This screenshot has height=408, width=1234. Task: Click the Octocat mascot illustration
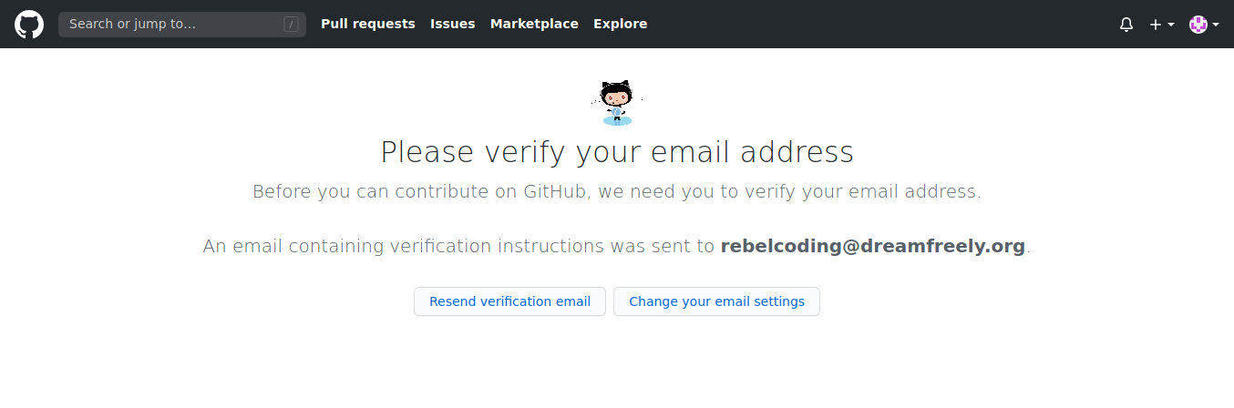coord(617,102)
